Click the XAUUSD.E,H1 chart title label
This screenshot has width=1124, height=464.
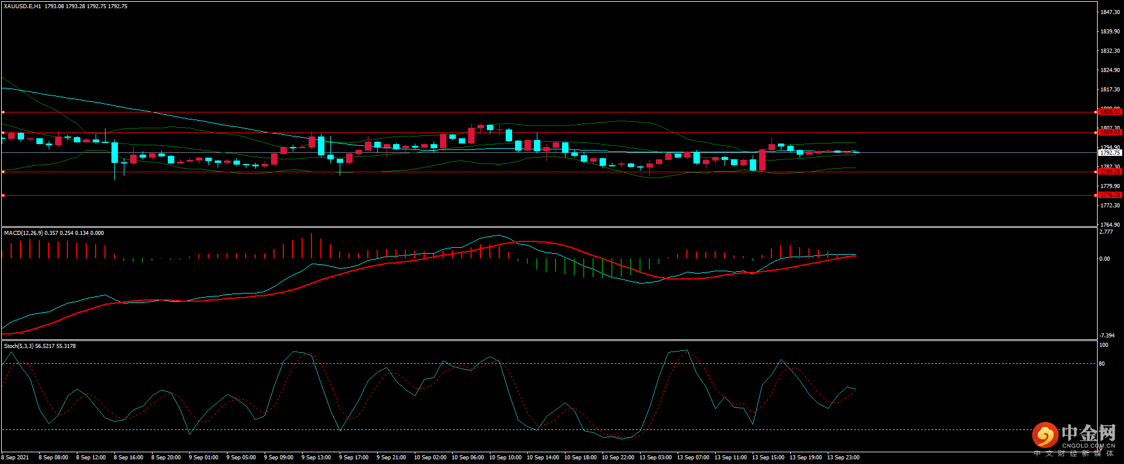point(22,6)
